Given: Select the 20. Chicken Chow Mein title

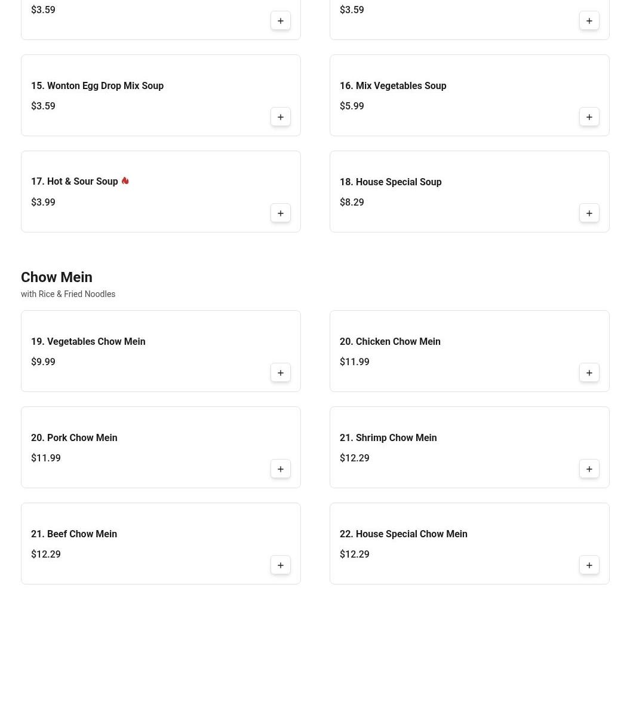Looking at the screenshot, I should coord(390,342).
